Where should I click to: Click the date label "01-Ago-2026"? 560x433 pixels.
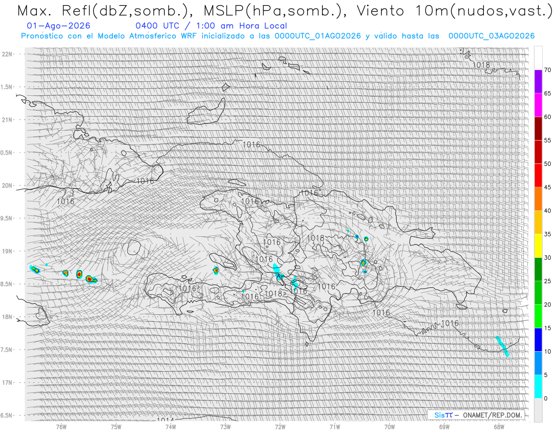click(x=59, y=26)
